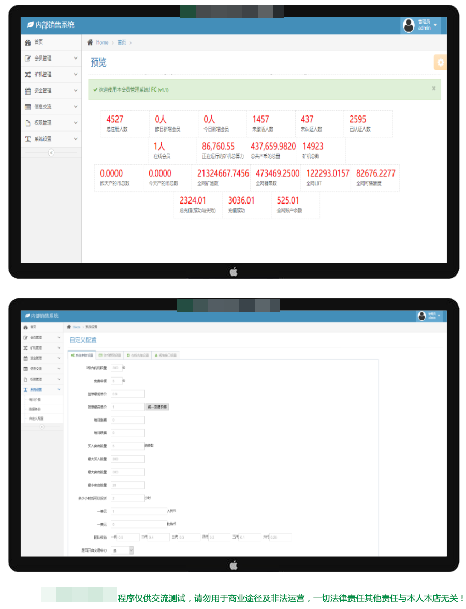Viewport: 466px width, 609px height.
Task: Click 系统设置 text in 自定义配置 breadcrumb
Action: [x=91, y=327]
